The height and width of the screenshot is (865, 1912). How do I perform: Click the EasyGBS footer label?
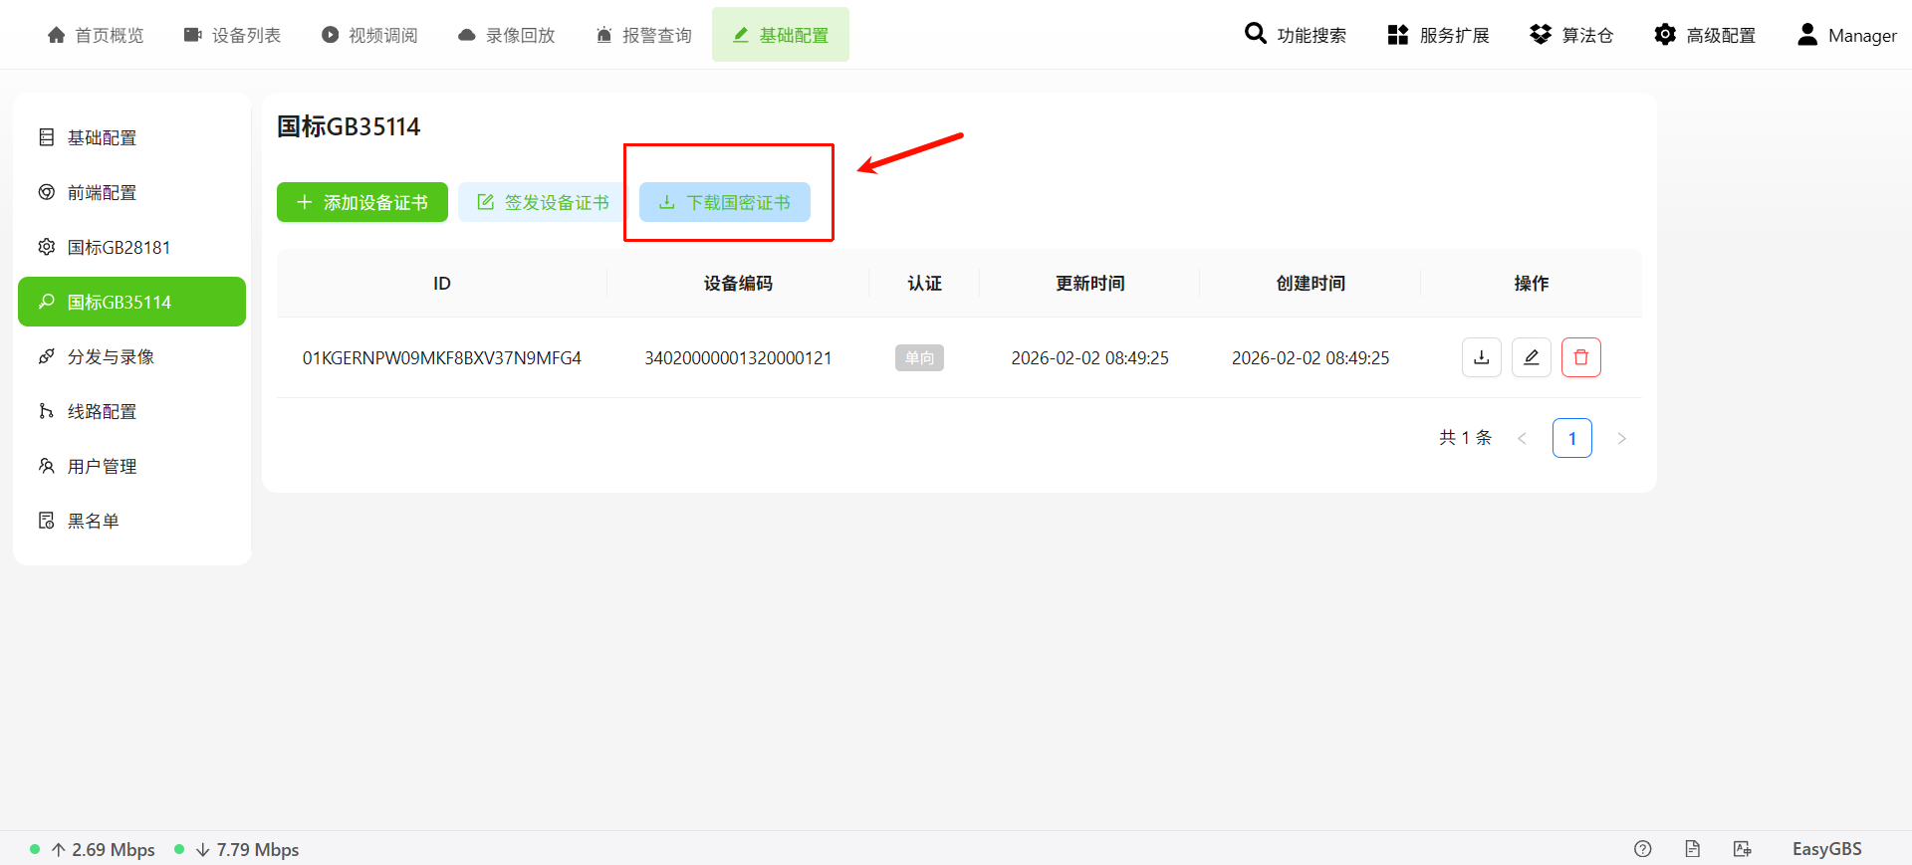(1827, 849)
